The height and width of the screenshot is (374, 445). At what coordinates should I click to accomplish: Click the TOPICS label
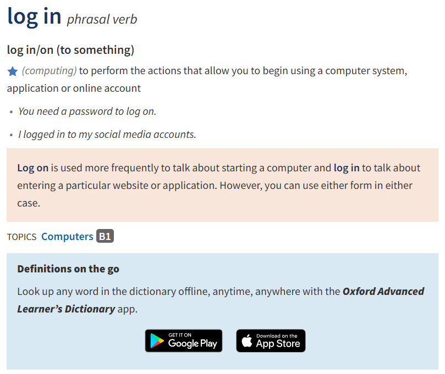22,237
